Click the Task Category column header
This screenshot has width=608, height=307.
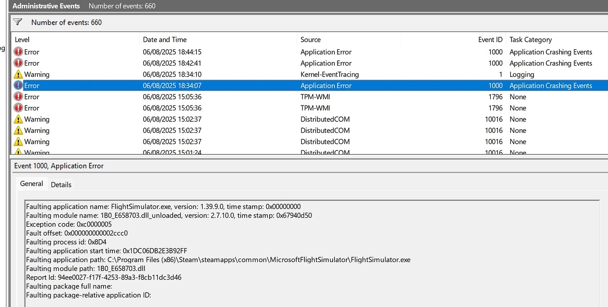coord(530,40)
